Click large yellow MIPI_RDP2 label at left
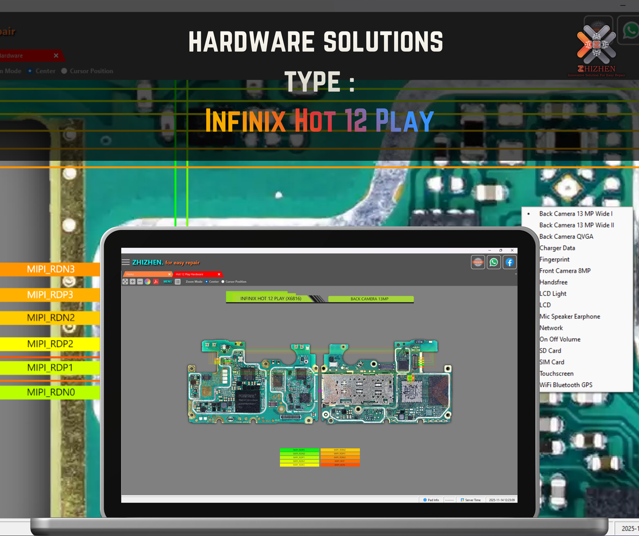The width and height of the screenshot is (639, 536). coord(50,344)
